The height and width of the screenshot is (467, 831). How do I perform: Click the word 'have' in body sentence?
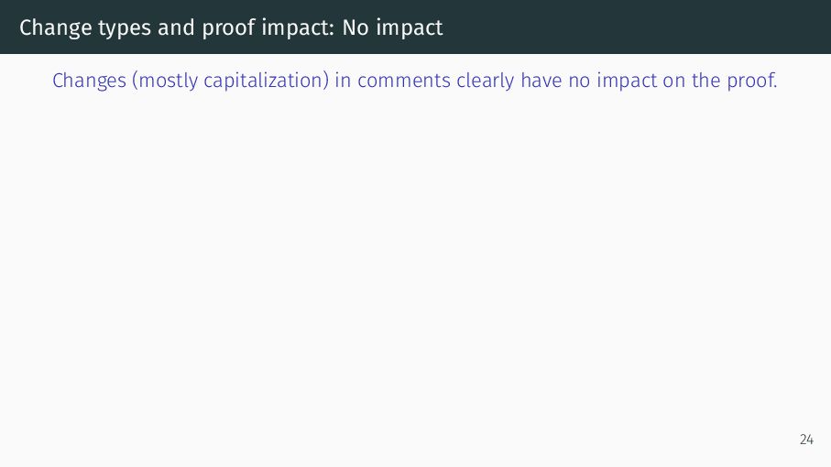[x=541, y=81]
